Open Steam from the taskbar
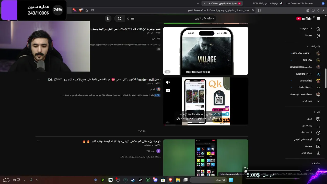 point(133,180)
